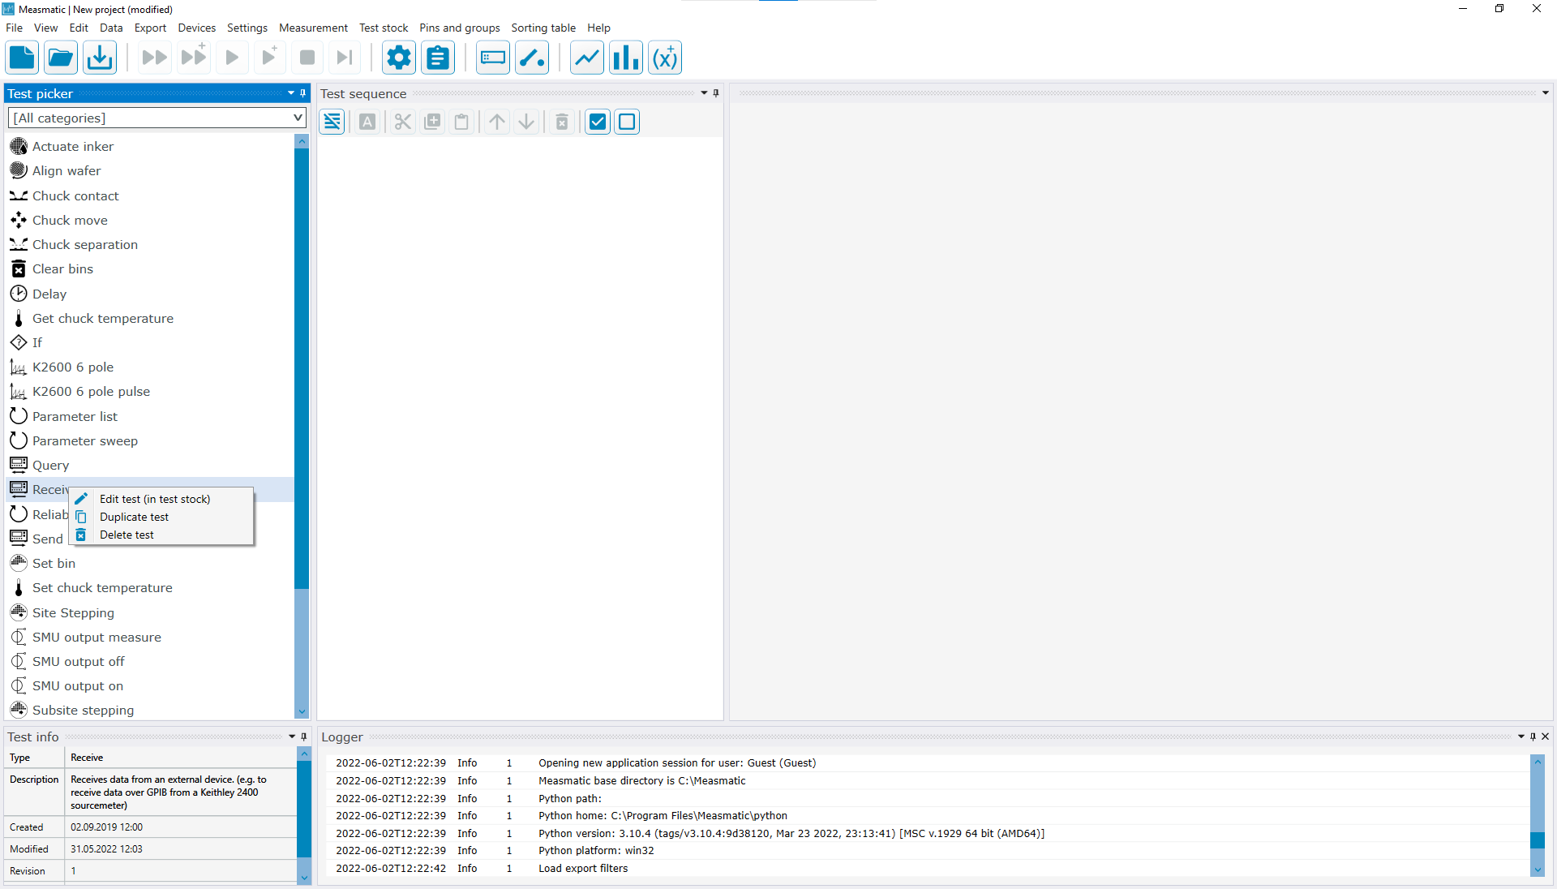Create a new project with toolbar icon
1557x889 pixels.
pyautogui.click(x=22, y=58)
